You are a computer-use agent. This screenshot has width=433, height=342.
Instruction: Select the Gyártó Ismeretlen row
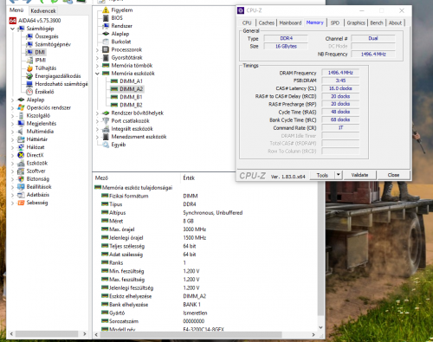click(206, 313)
